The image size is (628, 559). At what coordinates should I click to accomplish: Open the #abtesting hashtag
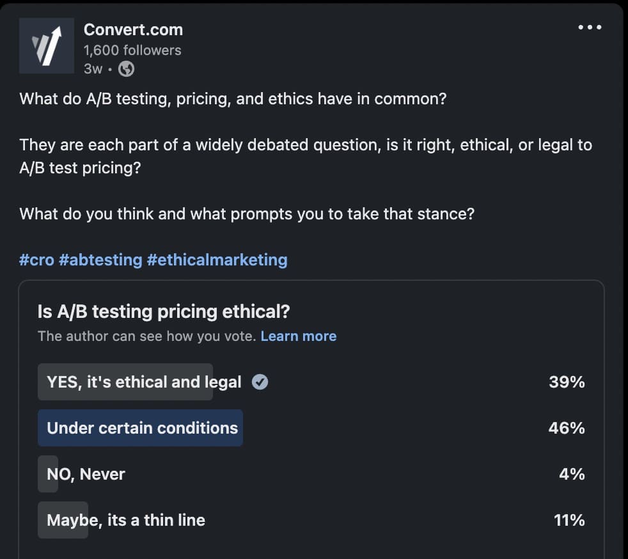[100, 260]
